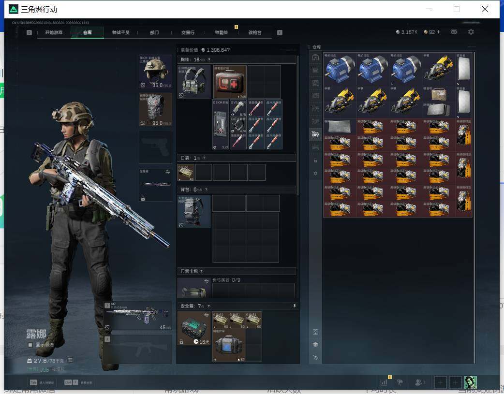The height and width of the screenshot is (394, 504).
Task: Click the 安全箱 help question mark
Action: tap(208, 306)
